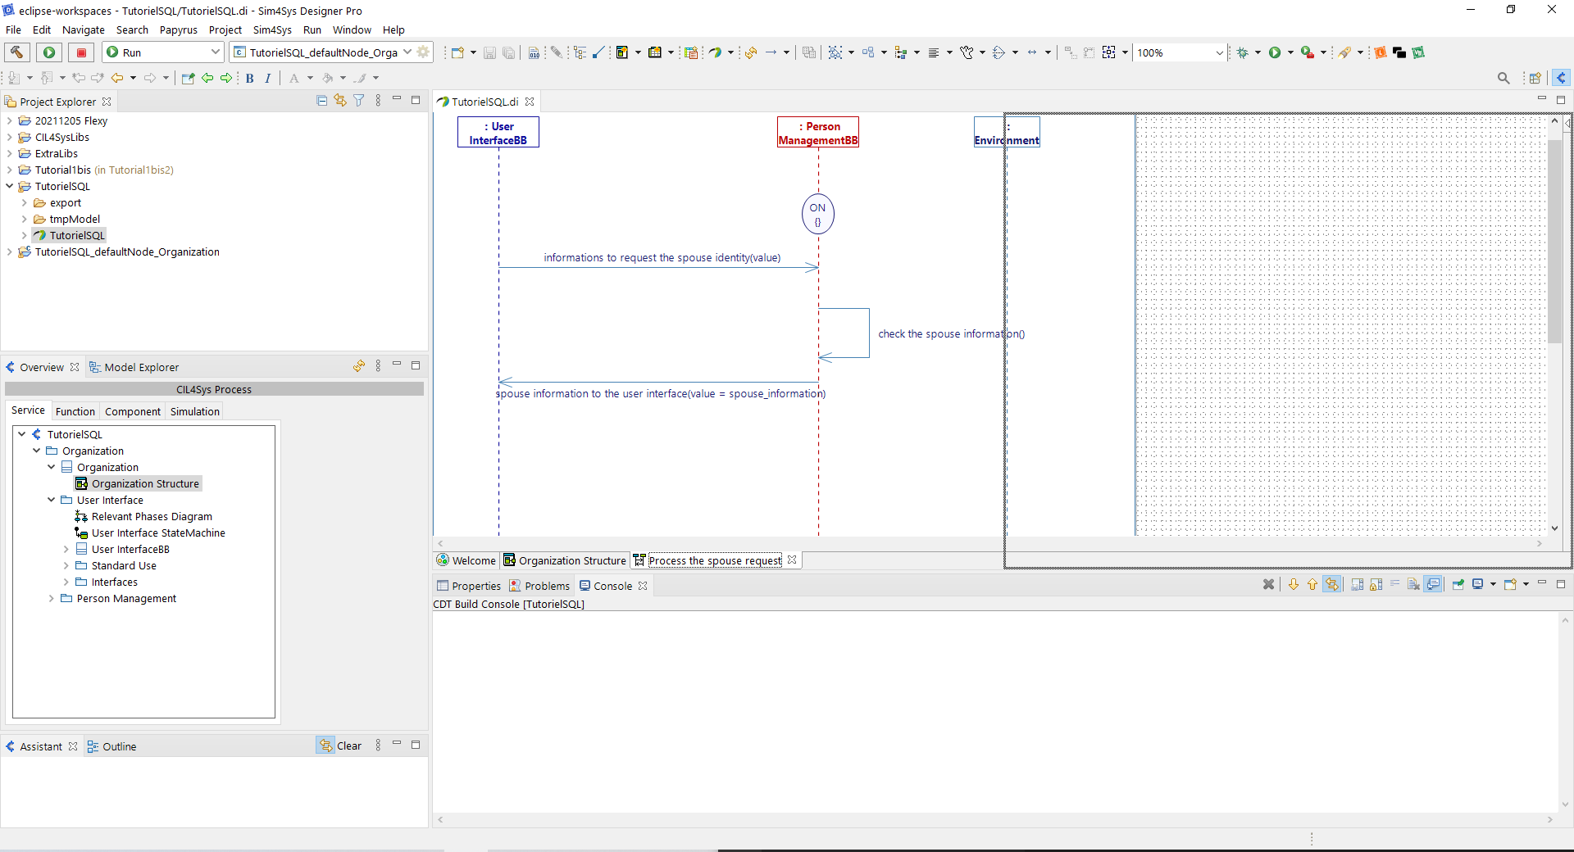Screen dimensions: 1574x852
Task: Click the binary 010 toolbar icon
Action: coord(534,52)
